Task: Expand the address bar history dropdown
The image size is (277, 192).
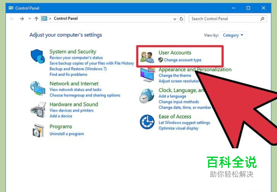Action: tap(175, 19)
